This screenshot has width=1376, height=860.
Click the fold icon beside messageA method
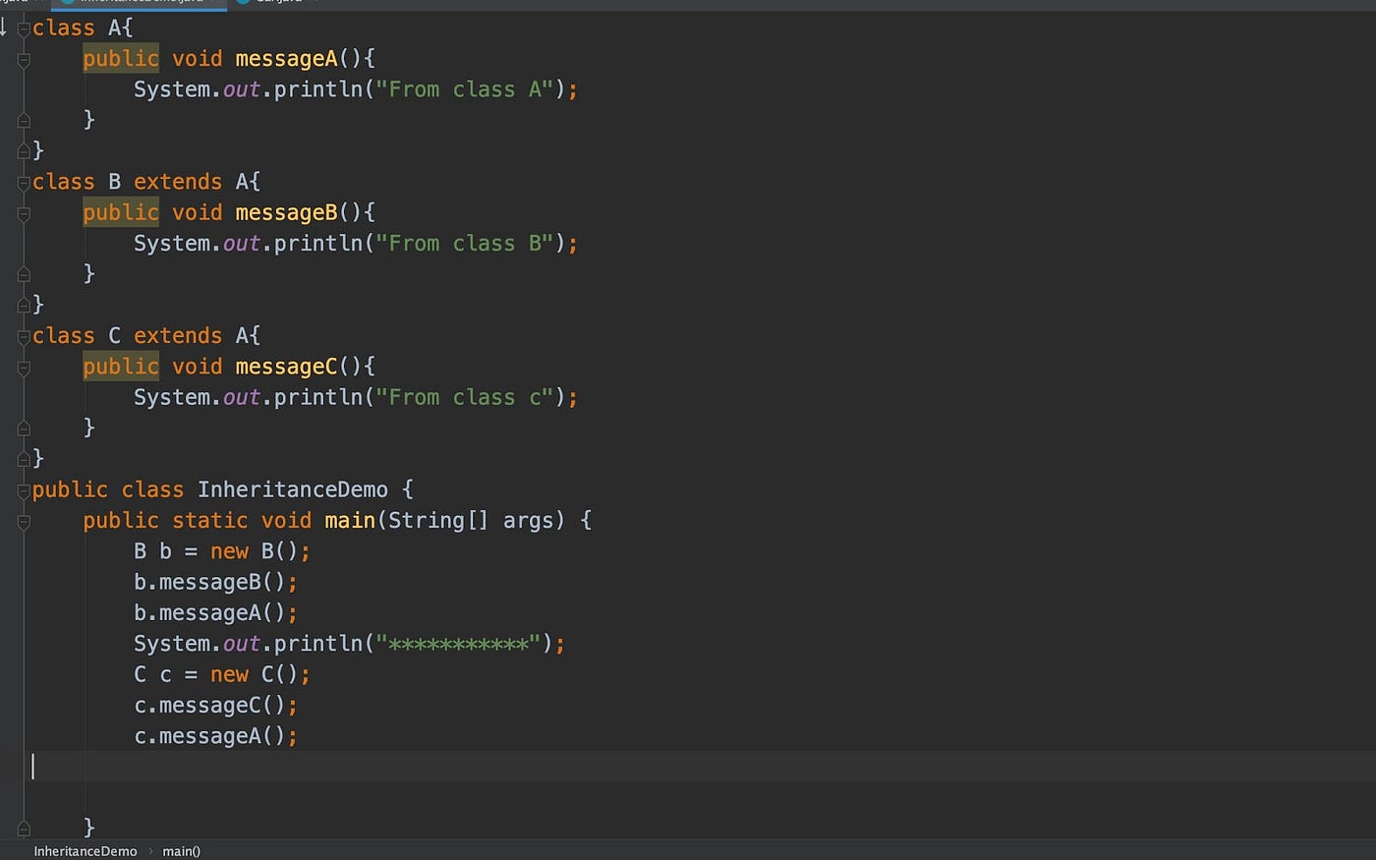click(23, 59)
